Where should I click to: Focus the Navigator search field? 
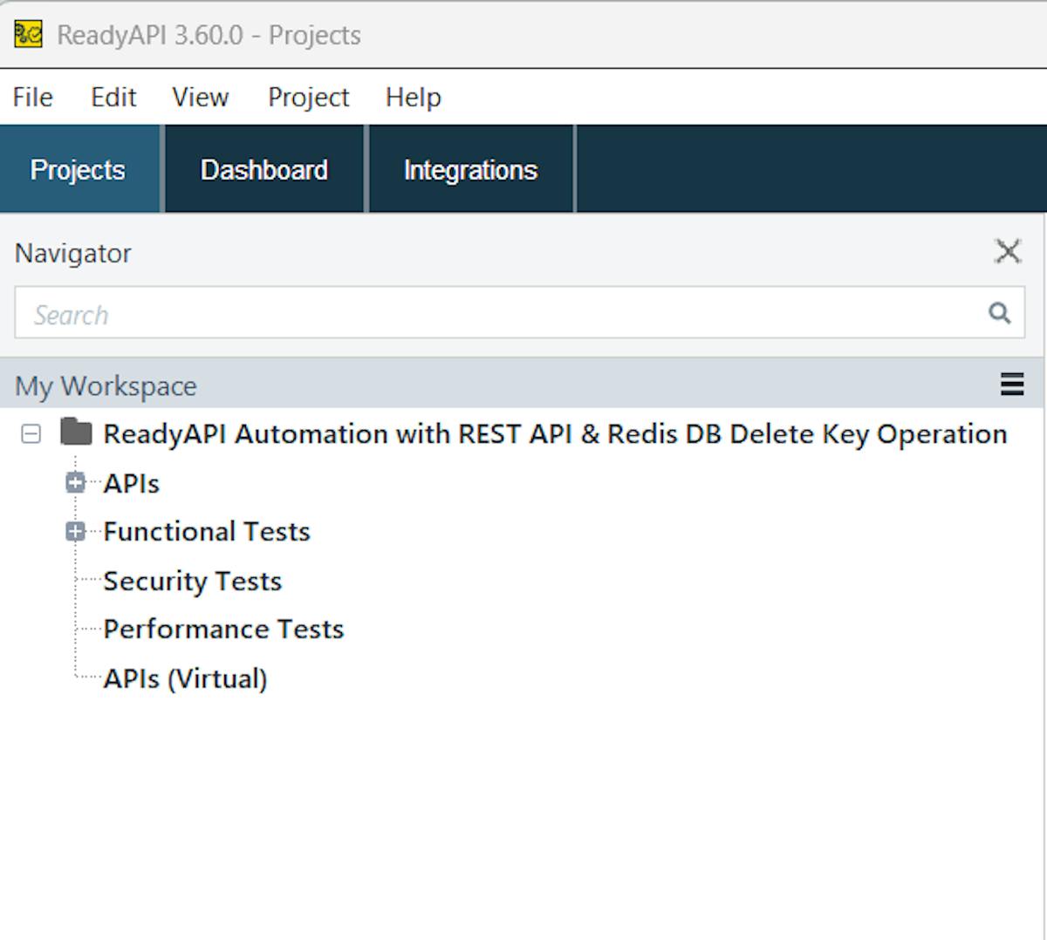pos(497,314)
